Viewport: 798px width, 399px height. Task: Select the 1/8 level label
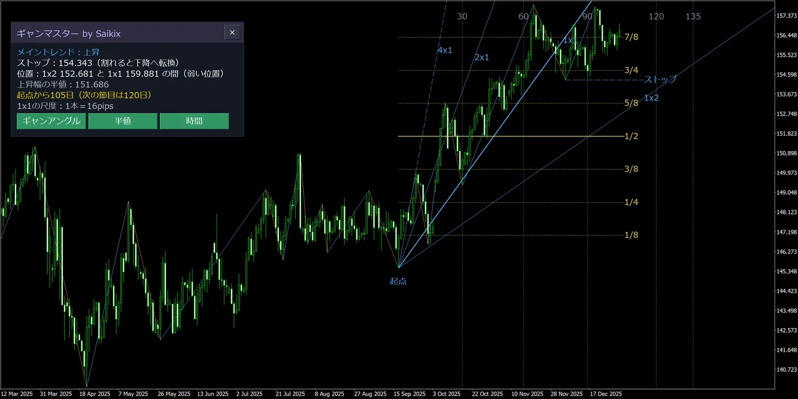(x=631, y=235)
